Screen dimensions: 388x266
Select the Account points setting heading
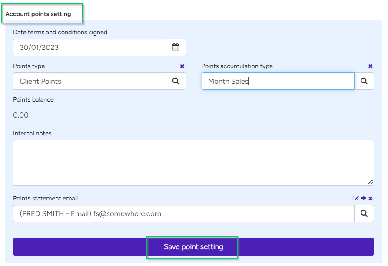38,14
